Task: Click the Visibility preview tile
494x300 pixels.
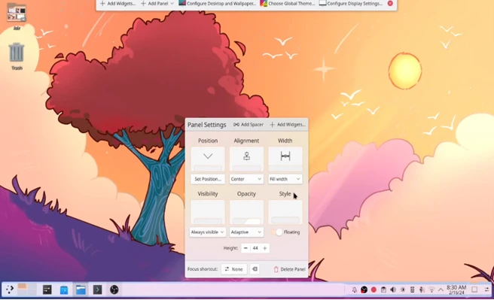Action: 208,212
